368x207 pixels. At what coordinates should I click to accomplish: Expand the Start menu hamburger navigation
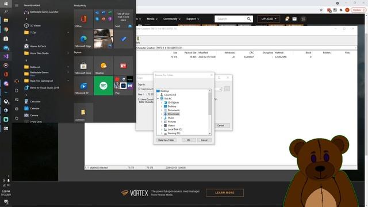point(17,5)
